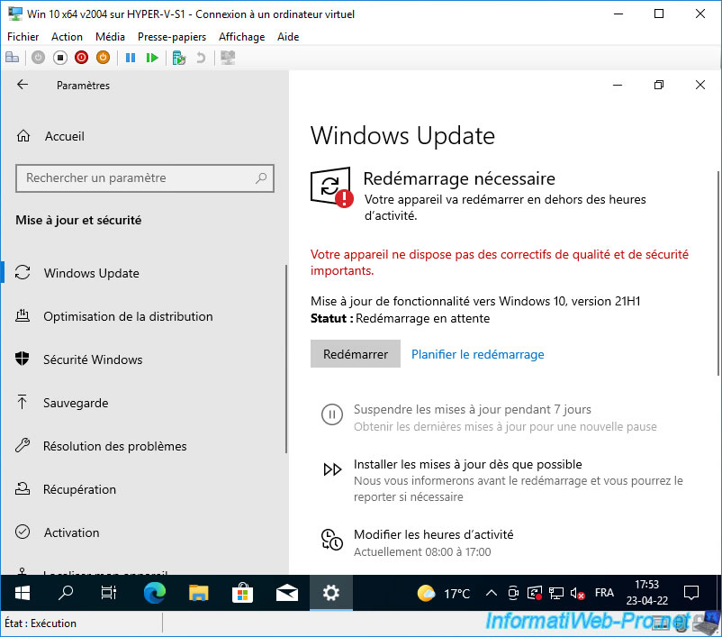This screenshot has width=722, height=637.
Task: Click 'État : Exécution' status bar text
Action: point(41,623)
